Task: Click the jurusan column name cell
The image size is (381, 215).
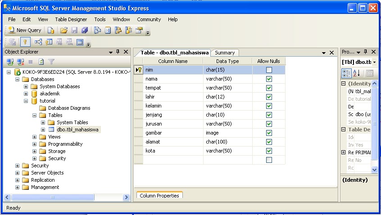Action: 173,124
